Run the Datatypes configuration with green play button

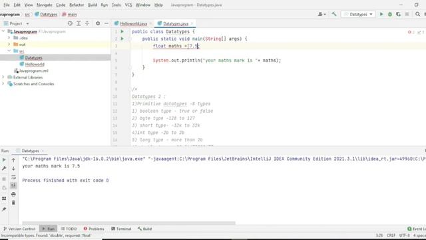point(381,14)
